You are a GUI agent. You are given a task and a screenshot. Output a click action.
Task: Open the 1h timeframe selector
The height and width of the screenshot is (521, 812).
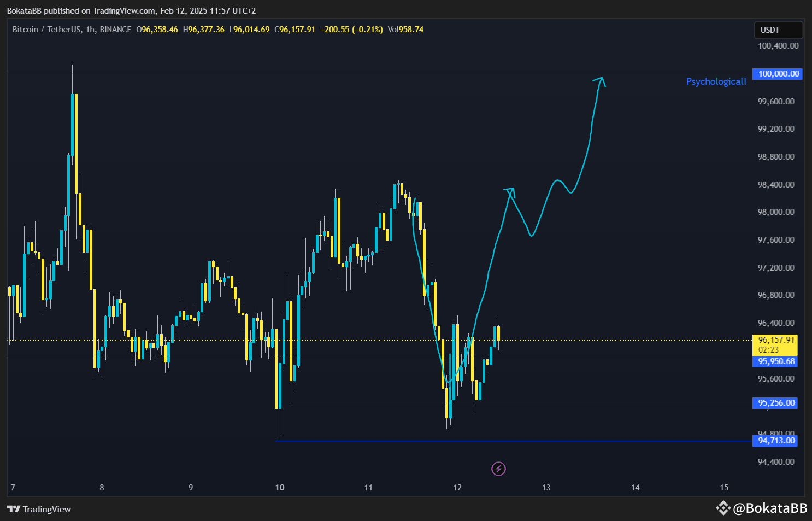point(89,30)
